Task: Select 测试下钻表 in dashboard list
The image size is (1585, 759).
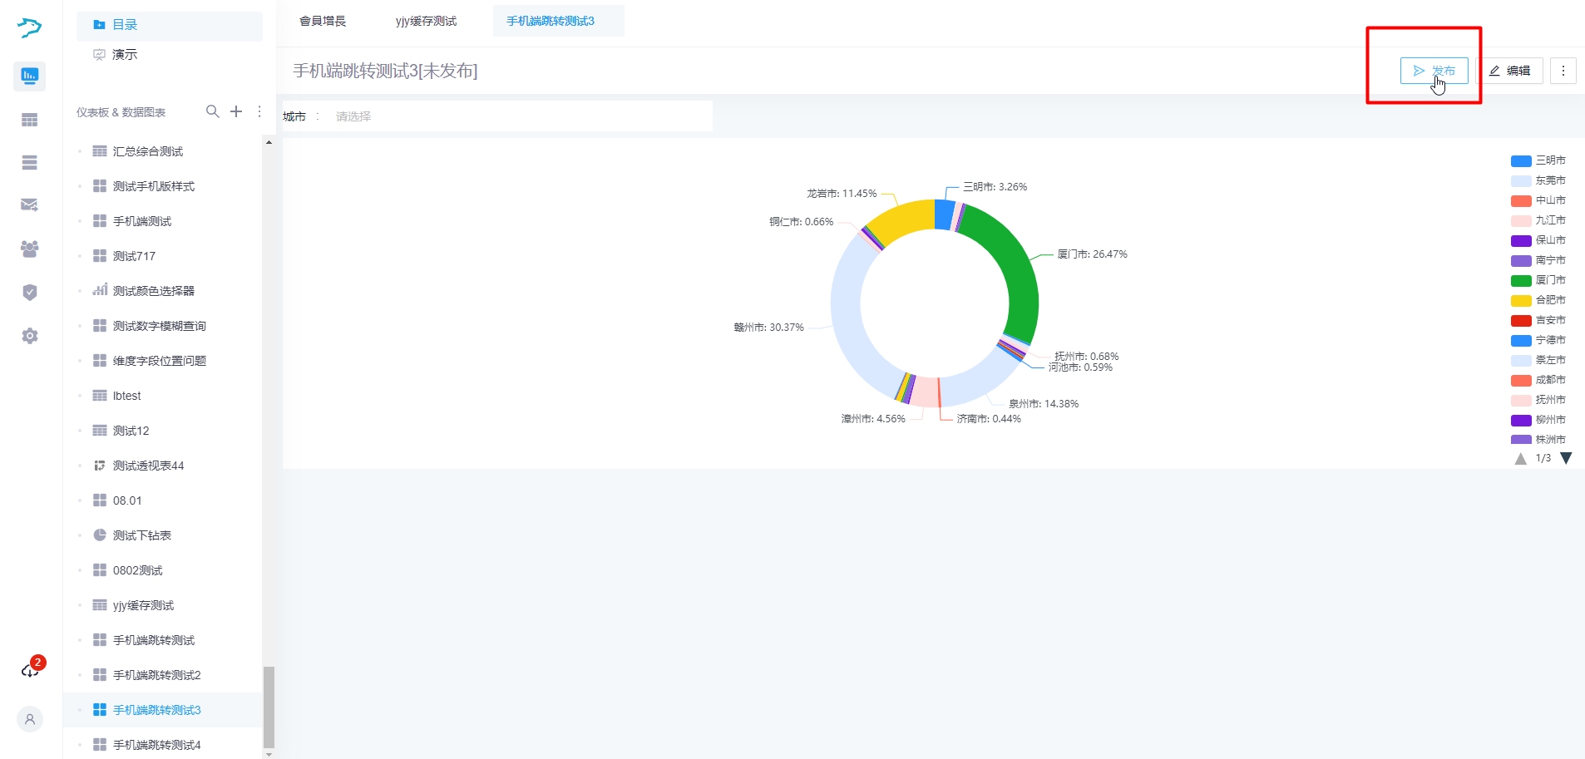Action: pos(142,535)
